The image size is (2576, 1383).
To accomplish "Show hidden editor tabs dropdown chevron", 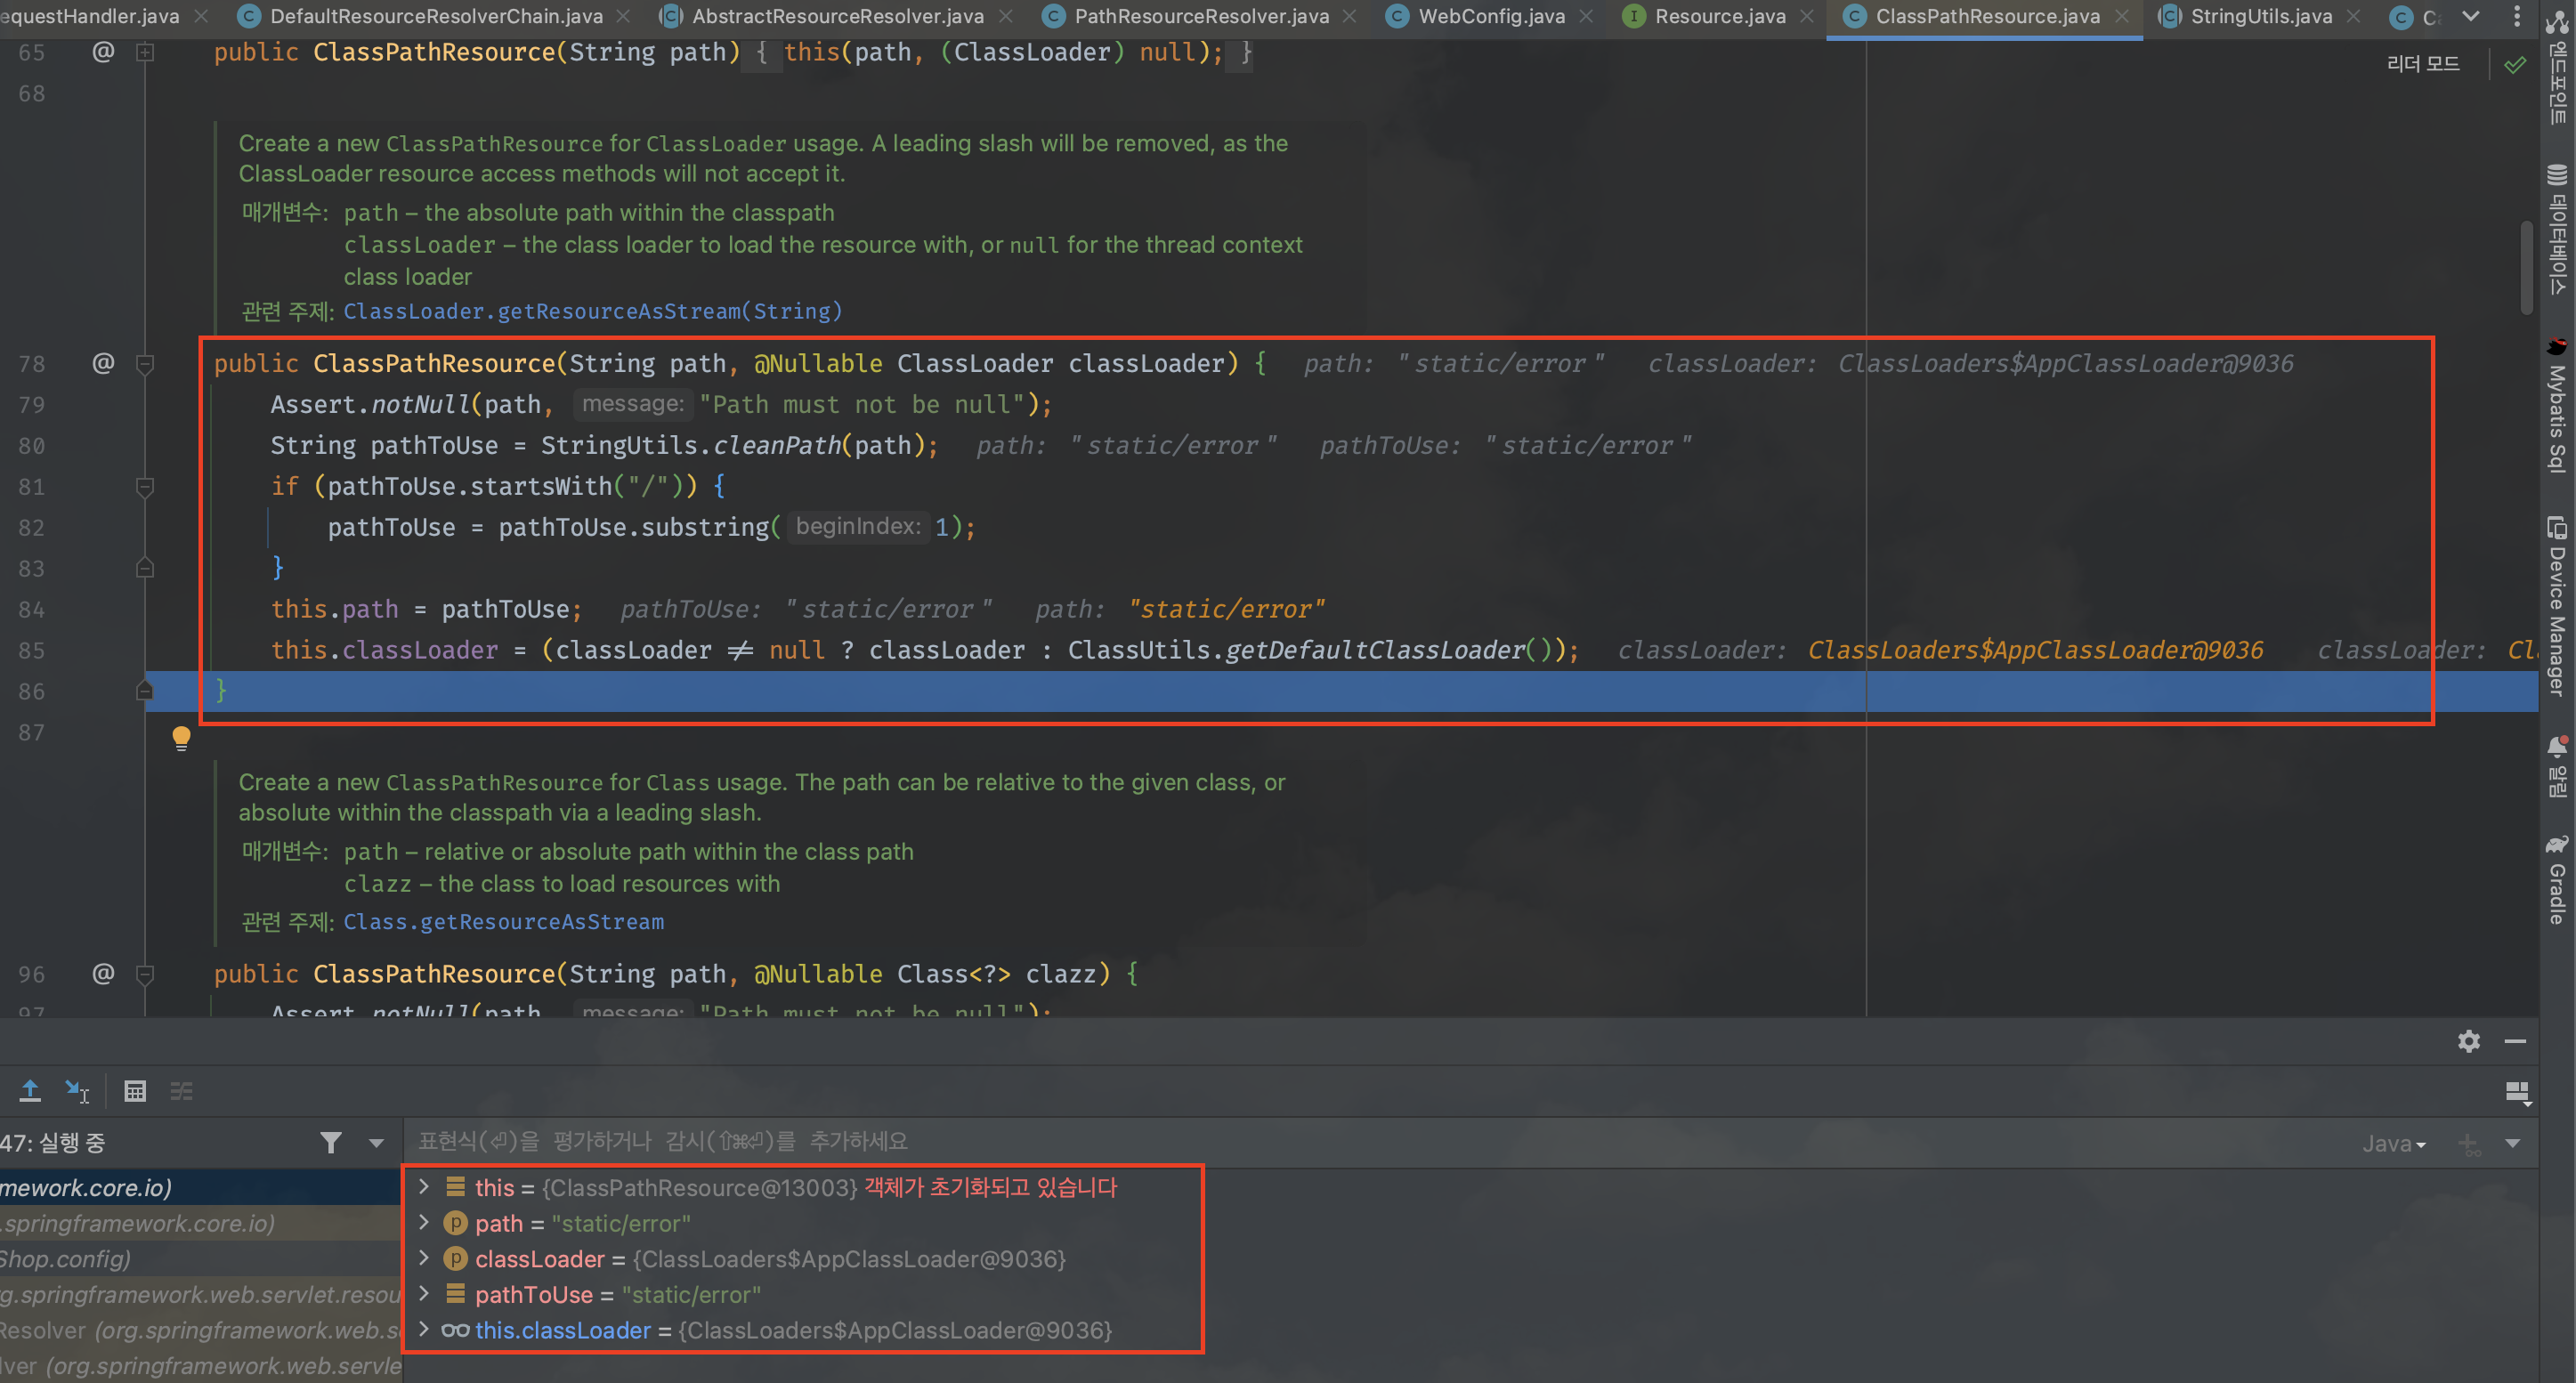I will (x=2471, y=16).
